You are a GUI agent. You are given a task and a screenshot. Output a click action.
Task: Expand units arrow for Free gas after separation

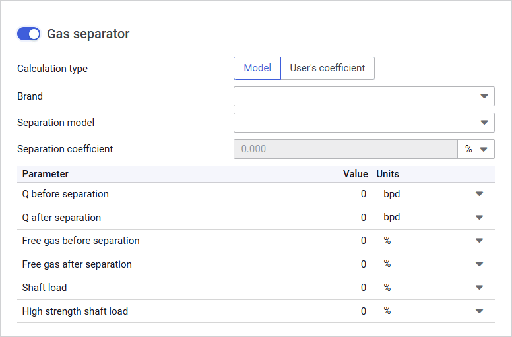coord(479,264)
